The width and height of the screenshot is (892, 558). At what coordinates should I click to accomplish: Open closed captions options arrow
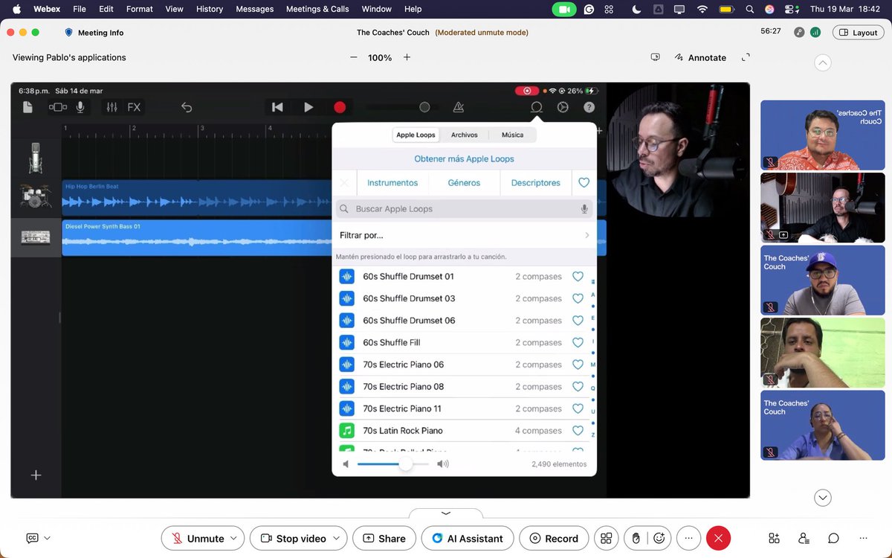48,538
